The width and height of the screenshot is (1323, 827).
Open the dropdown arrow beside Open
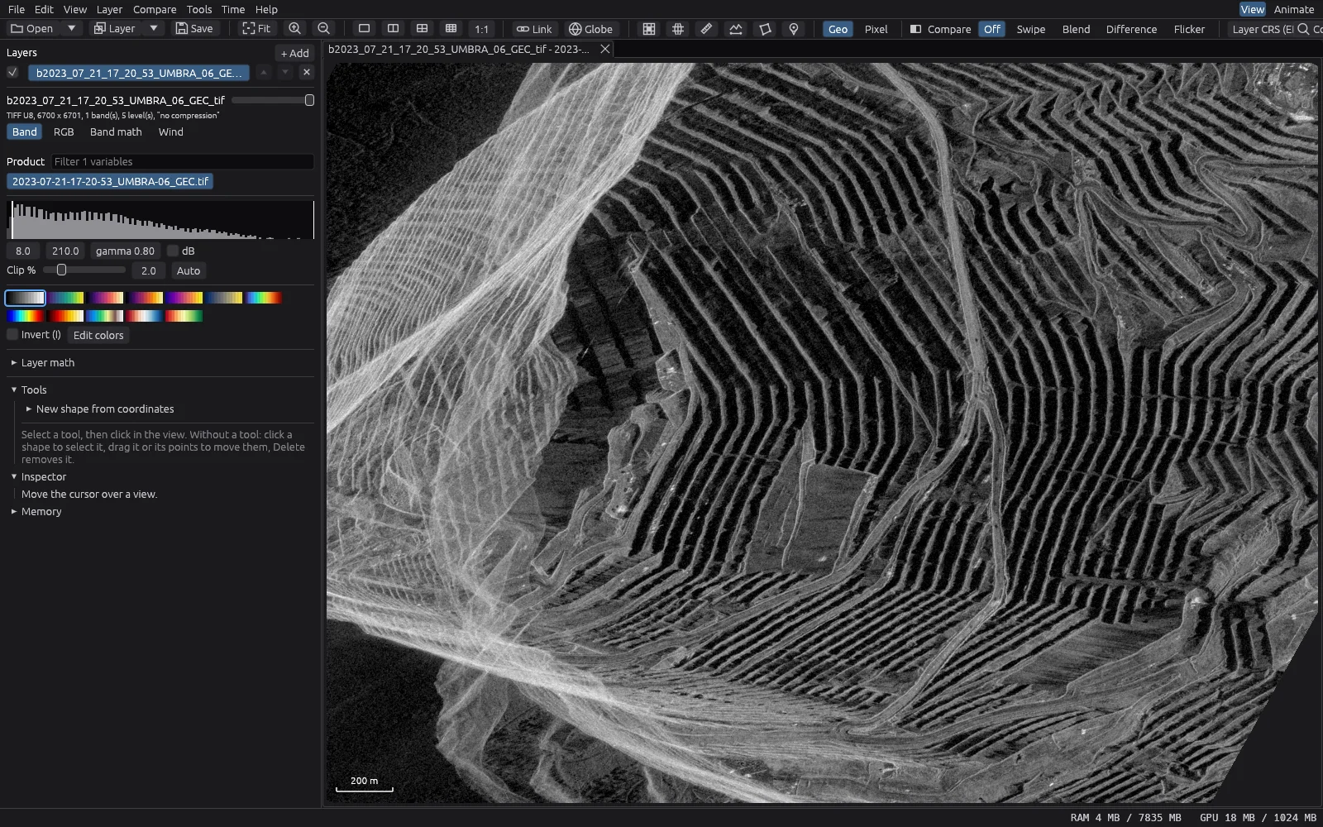pos(72,28)
